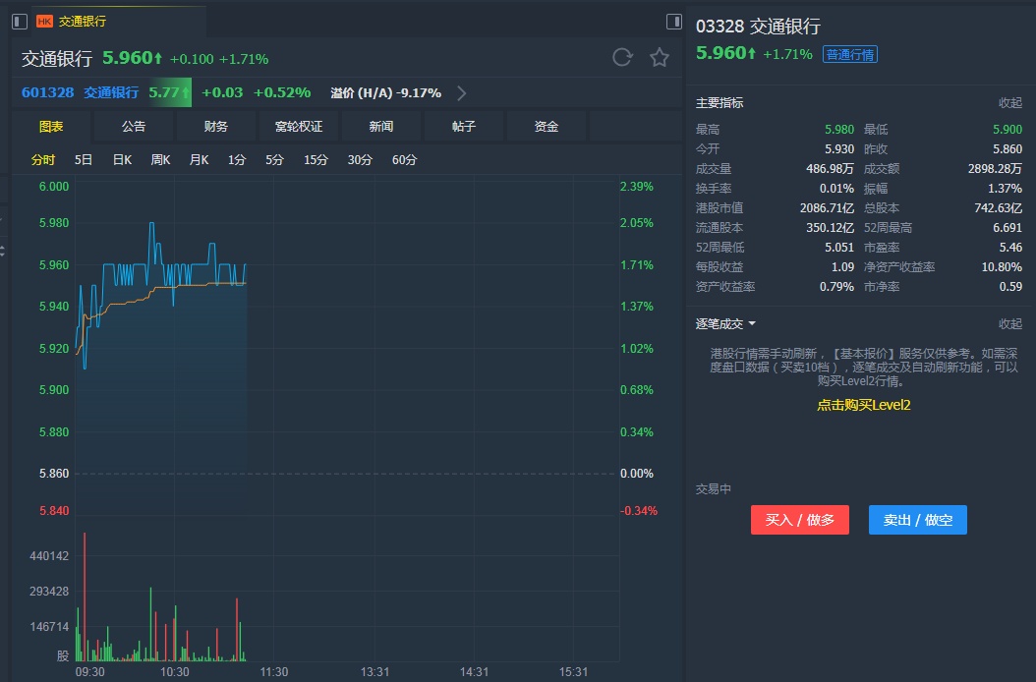Select the 日K chart period
The height and width of the screenshot is (682, 1036).
(122, 160)
